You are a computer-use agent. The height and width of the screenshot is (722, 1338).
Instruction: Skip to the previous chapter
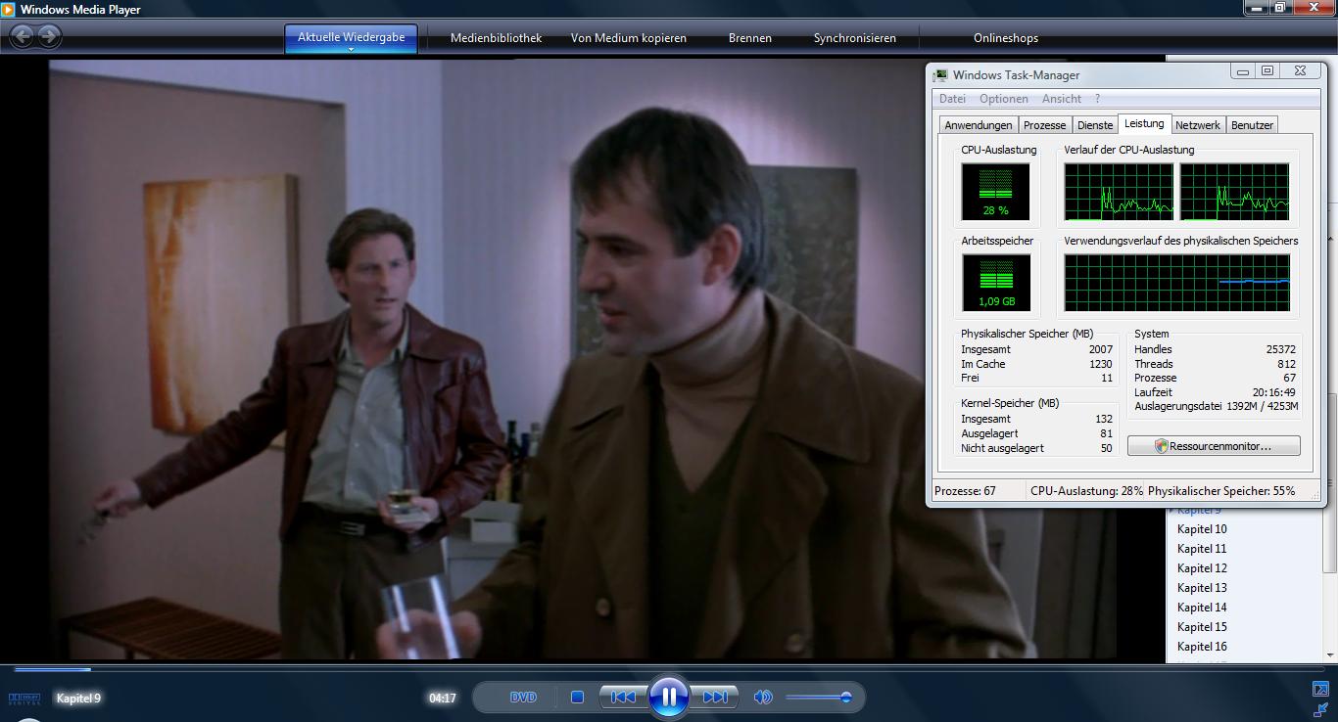pyautogui.click(x=623, y=698)
